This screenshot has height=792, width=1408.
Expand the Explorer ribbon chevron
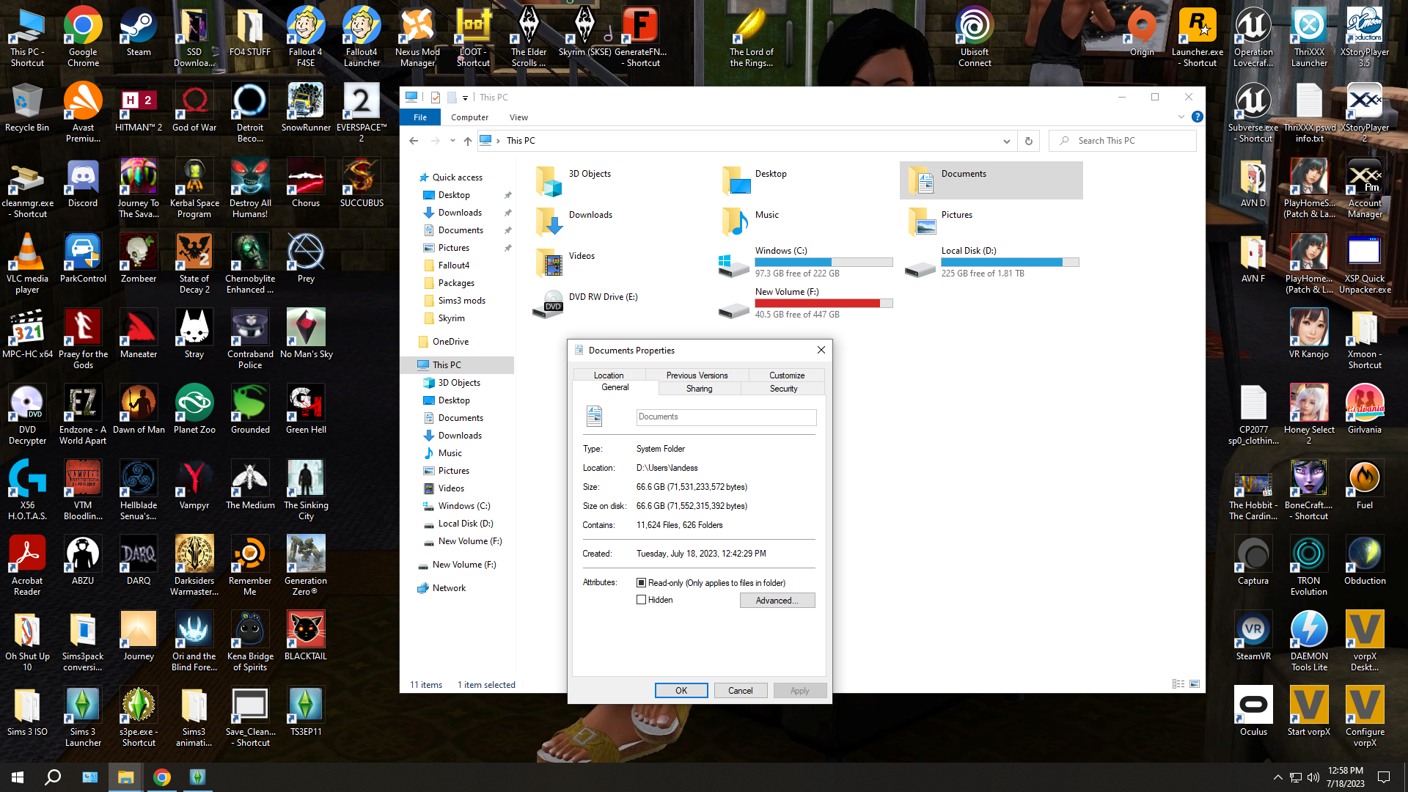tap(1181, 117)
